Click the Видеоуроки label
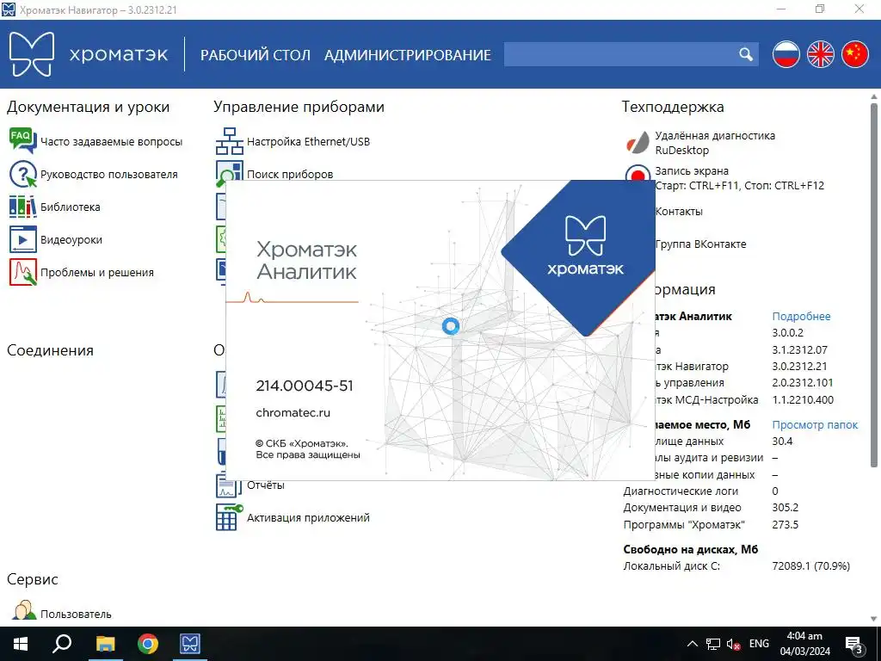 coord(71,239)
